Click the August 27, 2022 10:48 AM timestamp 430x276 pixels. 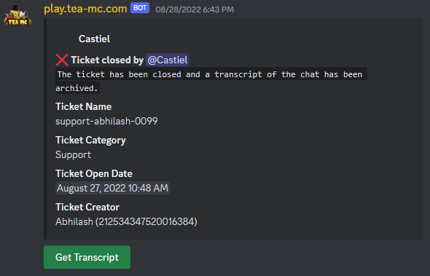[112, 188]
